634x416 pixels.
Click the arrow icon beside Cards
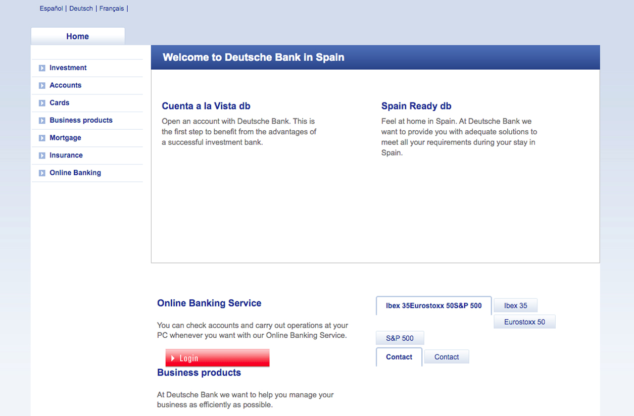pos(42,103)
